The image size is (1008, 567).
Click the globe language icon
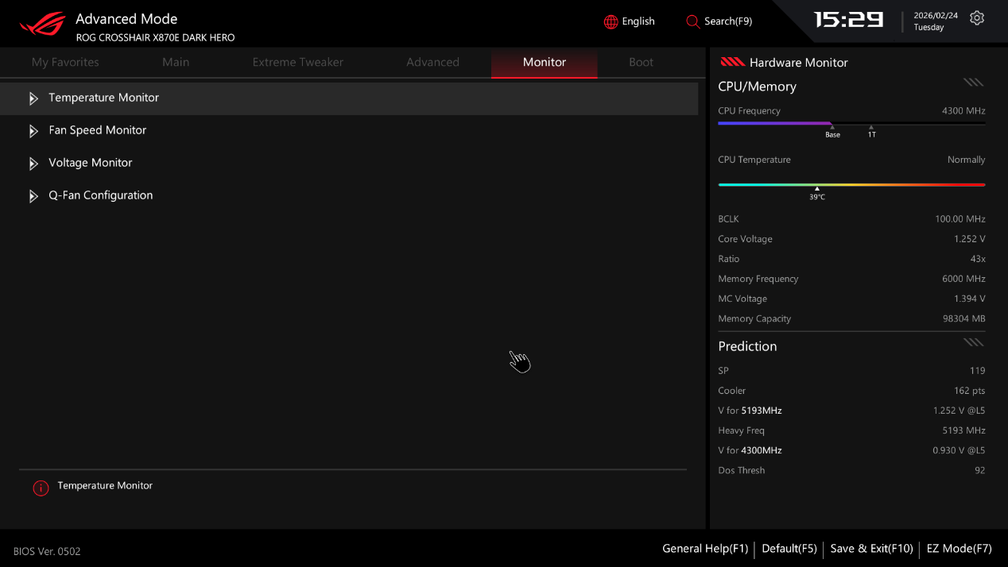[611, 21]
